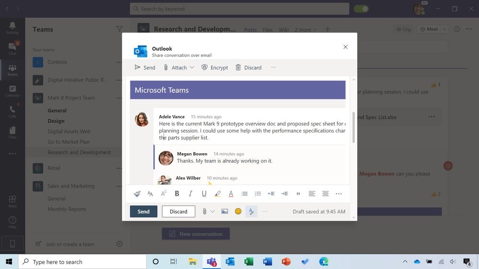Image resolution: width=479 pixels, height=269 pixels.
Task: Pick the red font color tool
Action: [231, 194]
